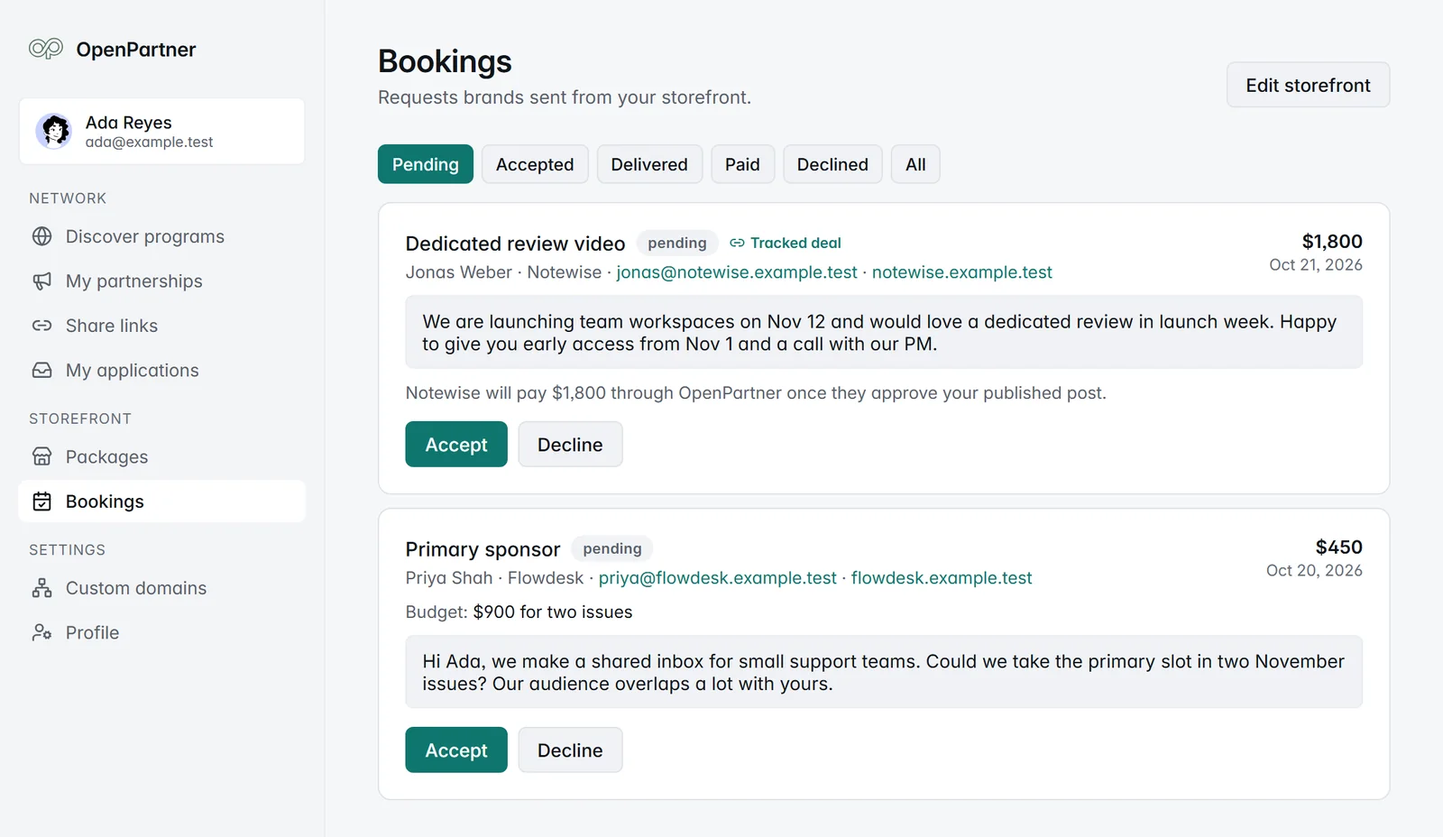Viewport: 1443px width, 837px height.
Task: Click the $450 booking amount
Action: pos(1339,547)
